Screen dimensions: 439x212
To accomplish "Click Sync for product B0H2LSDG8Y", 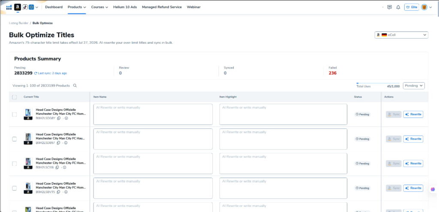I will coord(394,114).
